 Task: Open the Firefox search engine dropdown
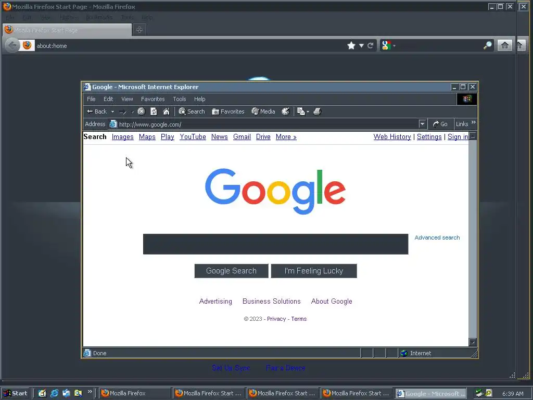point(395,46)
